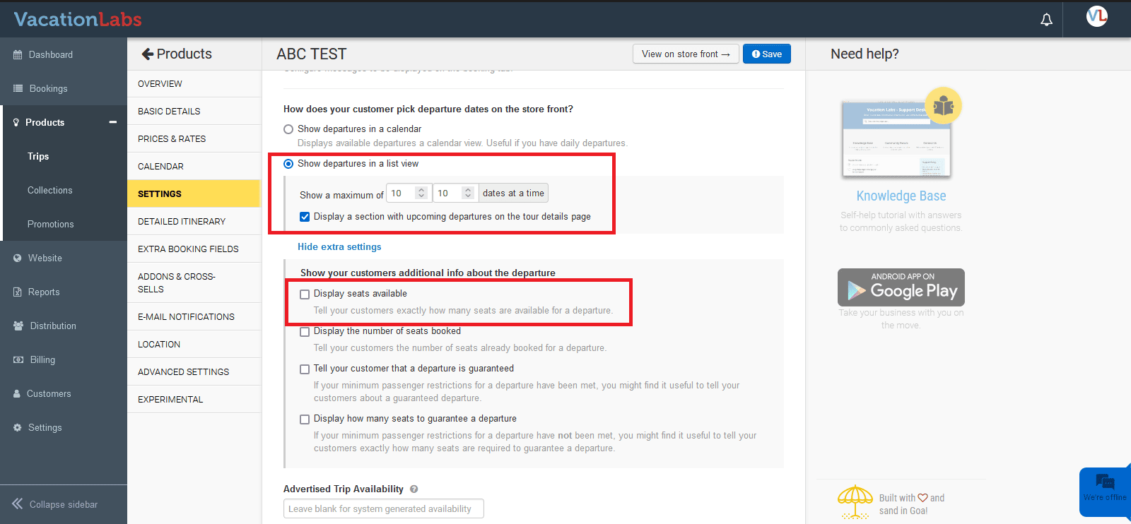Screen dimensions: 1131x524
Task: Collapse the Products sidebar section
Action: 112,122
